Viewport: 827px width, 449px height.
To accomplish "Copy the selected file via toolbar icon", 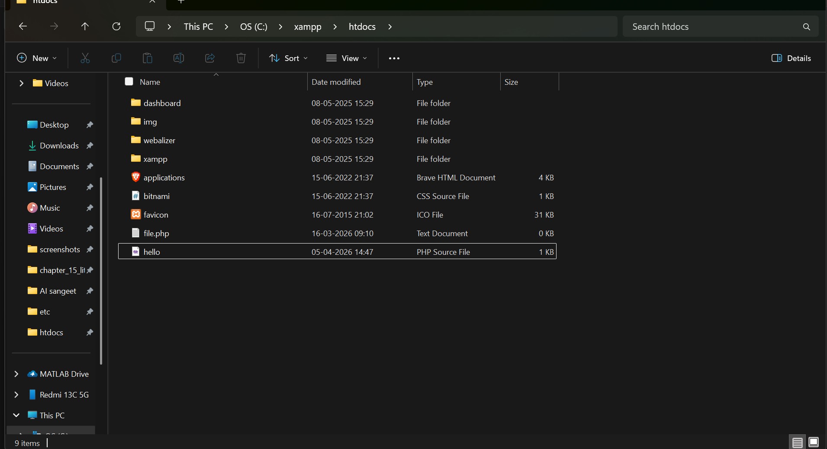I will click(x=116, y=58).
